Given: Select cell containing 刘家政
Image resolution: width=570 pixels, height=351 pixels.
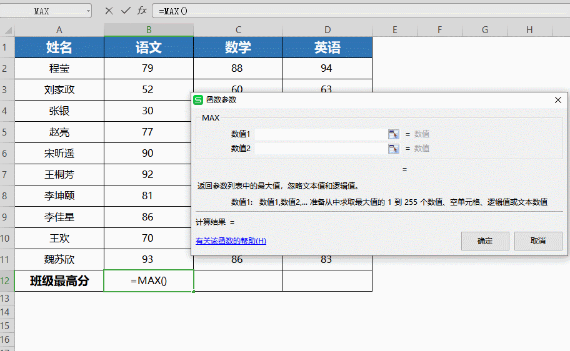Looking at the screenshot, I should (x=59, y=89).
